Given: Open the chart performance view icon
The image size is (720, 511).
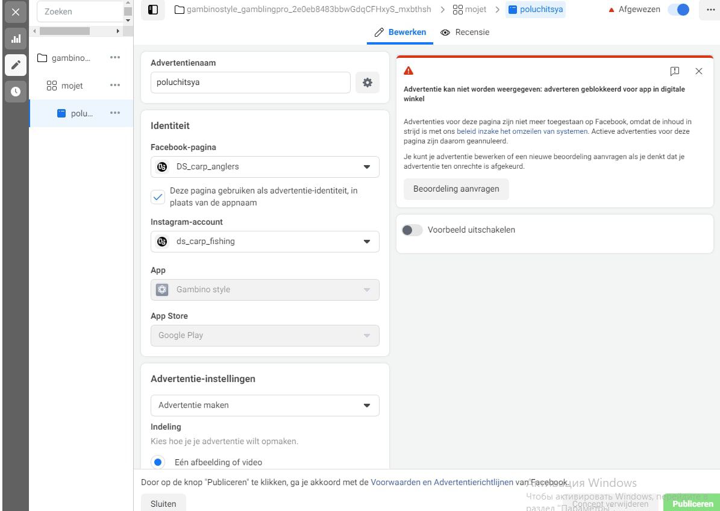Looking at the screenshot, I should pyautogui.click(x=16, y=39).
